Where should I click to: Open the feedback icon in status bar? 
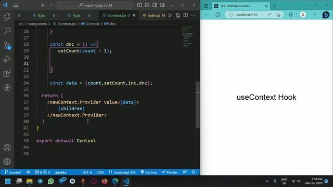pyautogui.click(x=185, y=172)
